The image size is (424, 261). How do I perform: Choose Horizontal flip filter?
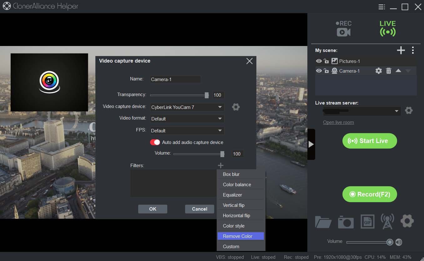click(x=240, y=216)
